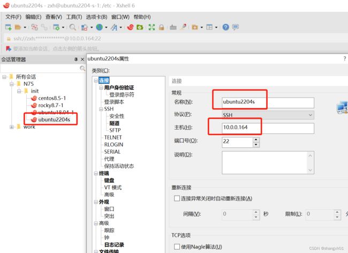Click the Reconnect link icon
The width and height of the screenshot is (348, 253).
click(x=44, y=27)
